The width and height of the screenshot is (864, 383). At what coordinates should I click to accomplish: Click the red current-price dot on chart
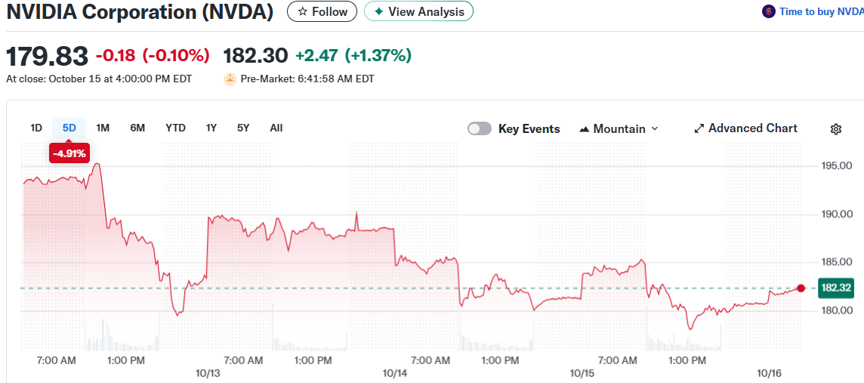[801, 288]
